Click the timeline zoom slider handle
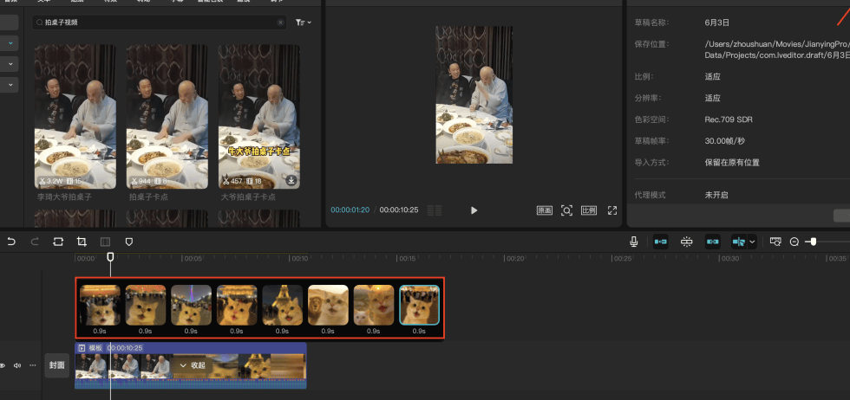 (x=812, y=242)
